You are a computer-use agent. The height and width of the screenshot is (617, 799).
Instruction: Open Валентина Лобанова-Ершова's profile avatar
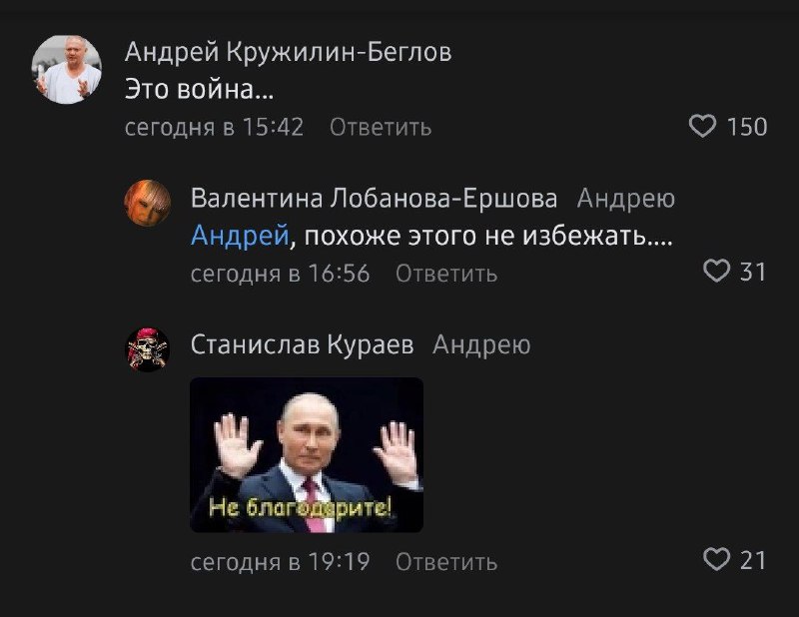pyautogui.click(x=148, y=203)
